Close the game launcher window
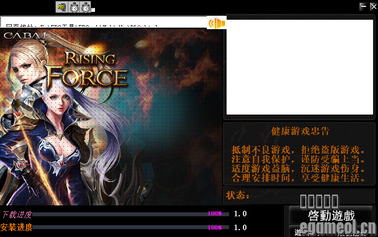Screen dimensions: 378x237 [373, 6]
